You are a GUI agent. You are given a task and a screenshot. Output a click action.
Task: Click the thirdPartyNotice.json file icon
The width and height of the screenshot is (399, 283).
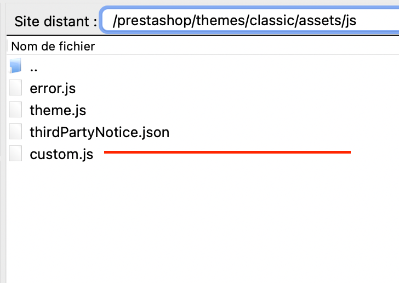click(x=15, y=132)
